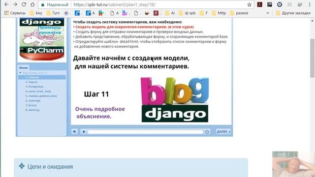The width and height of the screenshot is (315, 177).
Task: Open menu item 4 name, email, body
Action: 38,91
